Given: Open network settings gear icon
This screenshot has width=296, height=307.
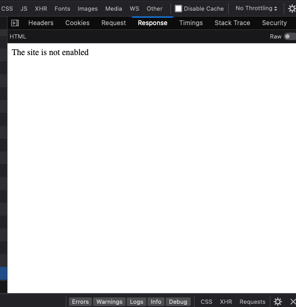Looking at the screenshot, I should pyautogui.click(x=292, y=9).
